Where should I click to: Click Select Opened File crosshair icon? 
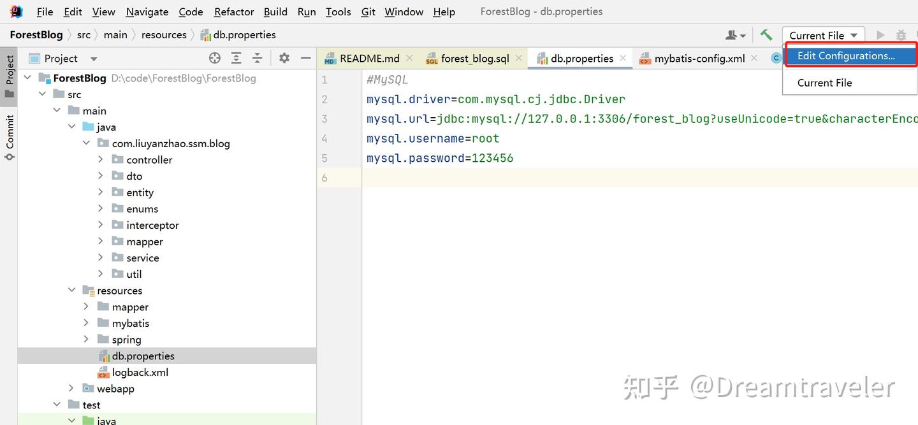point(215,58)
